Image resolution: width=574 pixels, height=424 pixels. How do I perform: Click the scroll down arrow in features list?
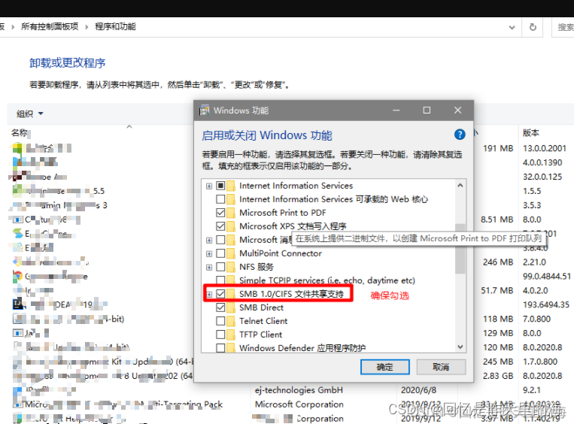pos(460,347)
